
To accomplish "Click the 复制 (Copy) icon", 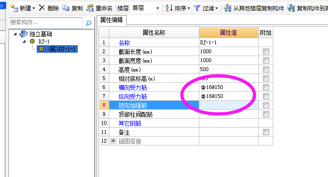I will (x=66, y=8).
